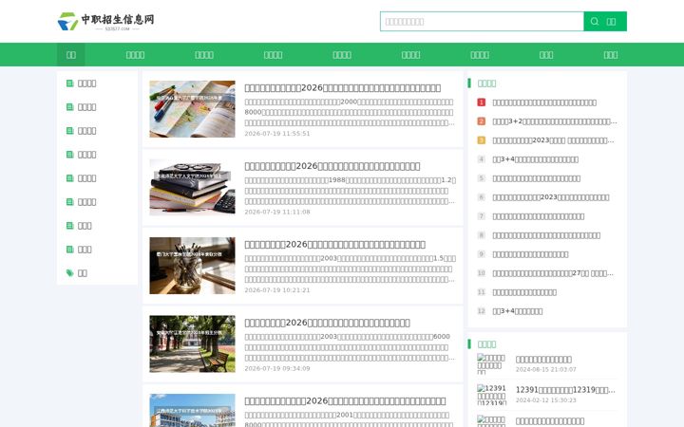684x427 pixels.
Task: Click the fifth list icon in the left sidebar
Action: (69, 177)
